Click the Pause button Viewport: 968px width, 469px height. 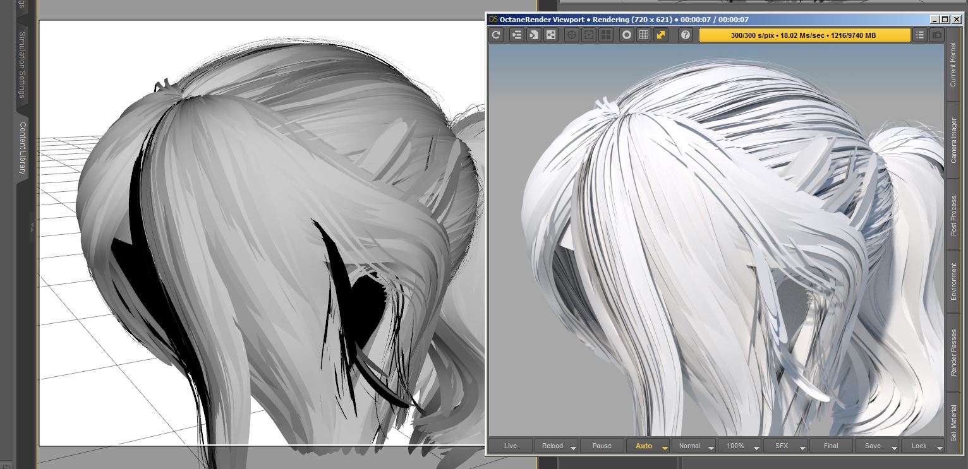click(602, 446)
